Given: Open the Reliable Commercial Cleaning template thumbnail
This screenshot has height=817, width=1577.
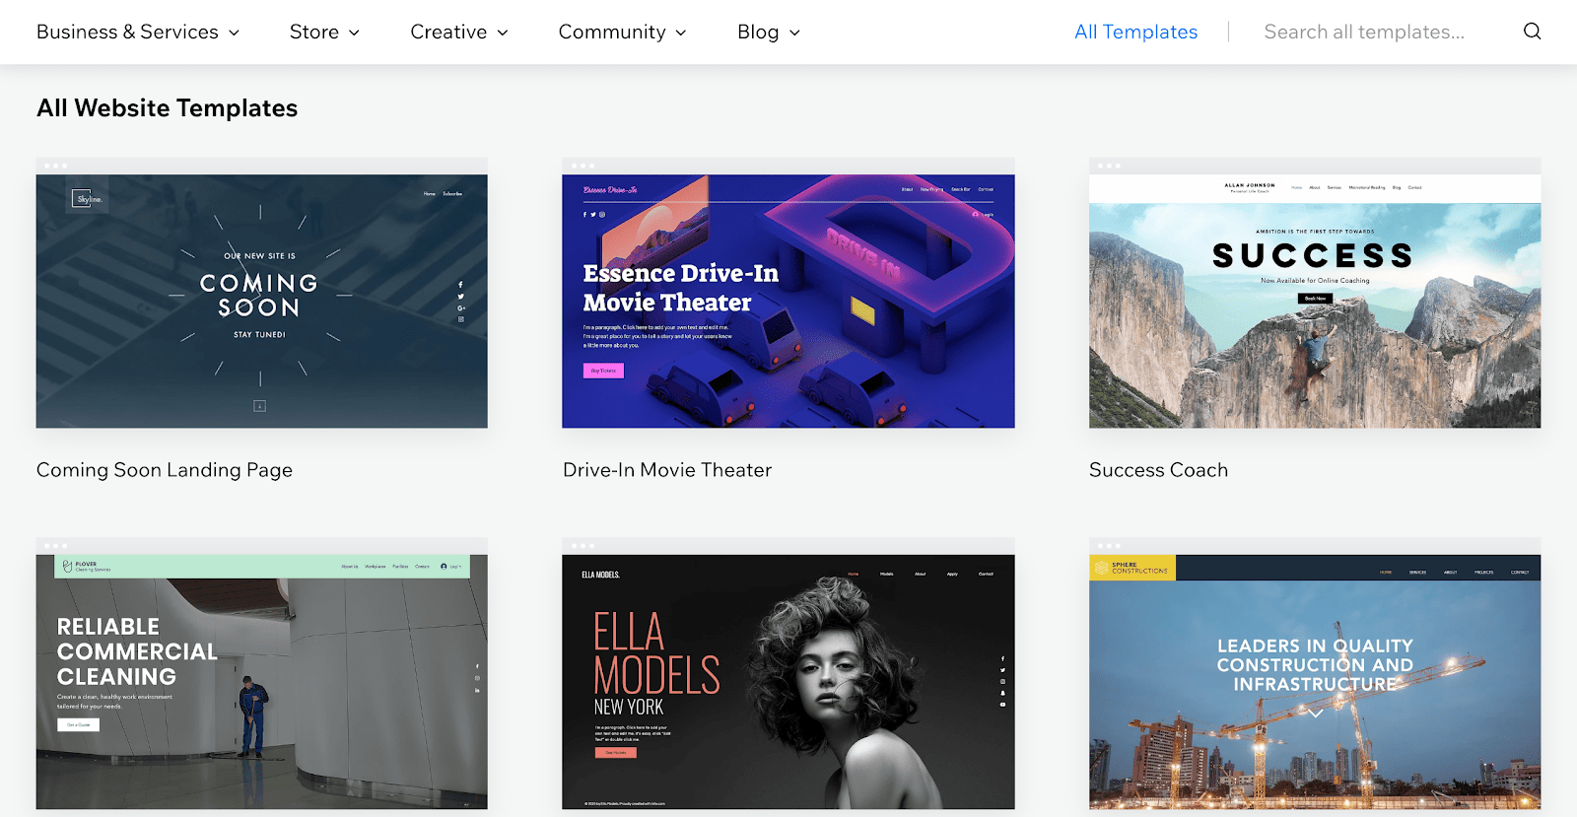Looking at the screenshot, I should [261, 674].
